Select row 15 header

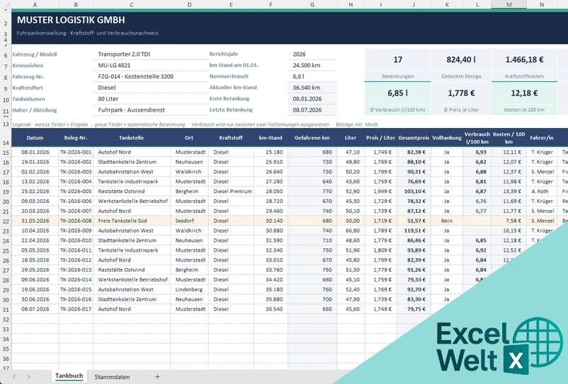pos(6,152)
